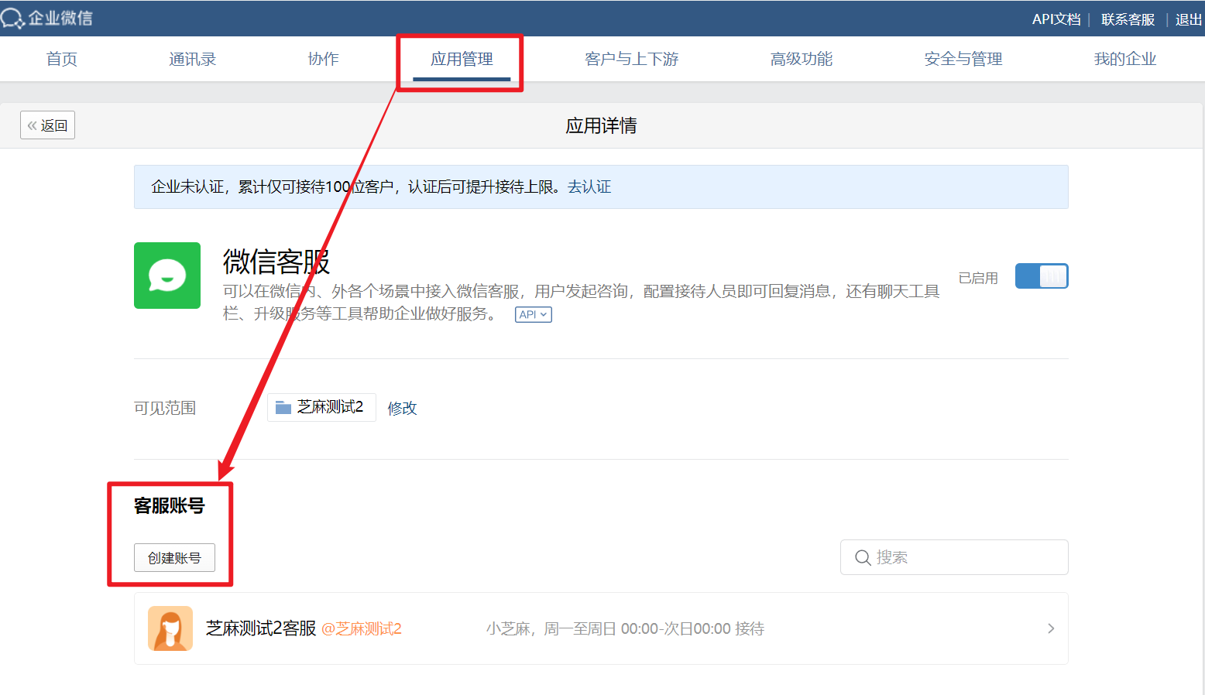The width and height of the screenshot is (1205, 695).
Task: Click the @芝麻测试2 orange label
Action: click(x=362, y=628)
